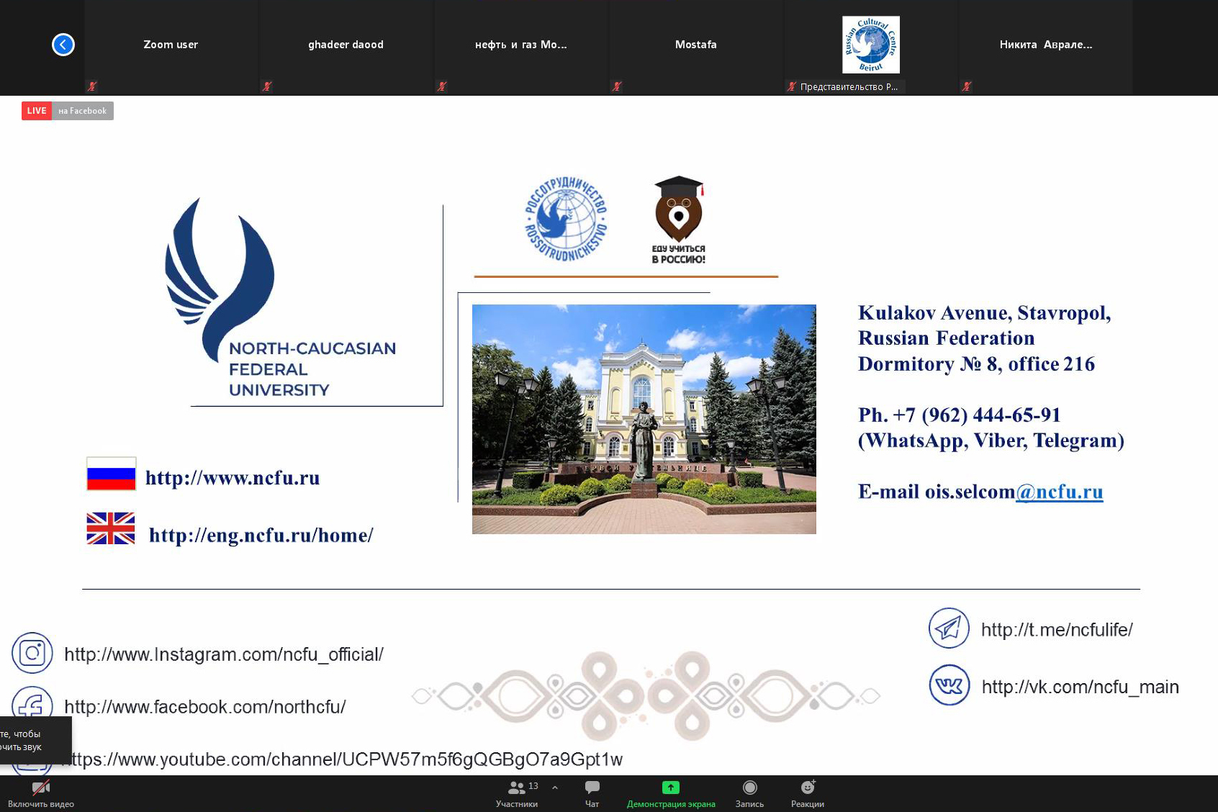Open Instagram ncfu_official link

(224, 654)
